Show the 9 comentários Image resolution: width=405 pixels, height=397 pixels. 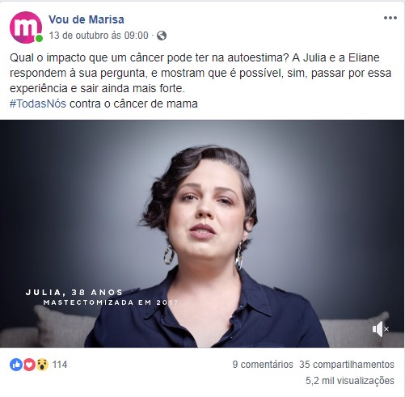[x=263, y=365]
